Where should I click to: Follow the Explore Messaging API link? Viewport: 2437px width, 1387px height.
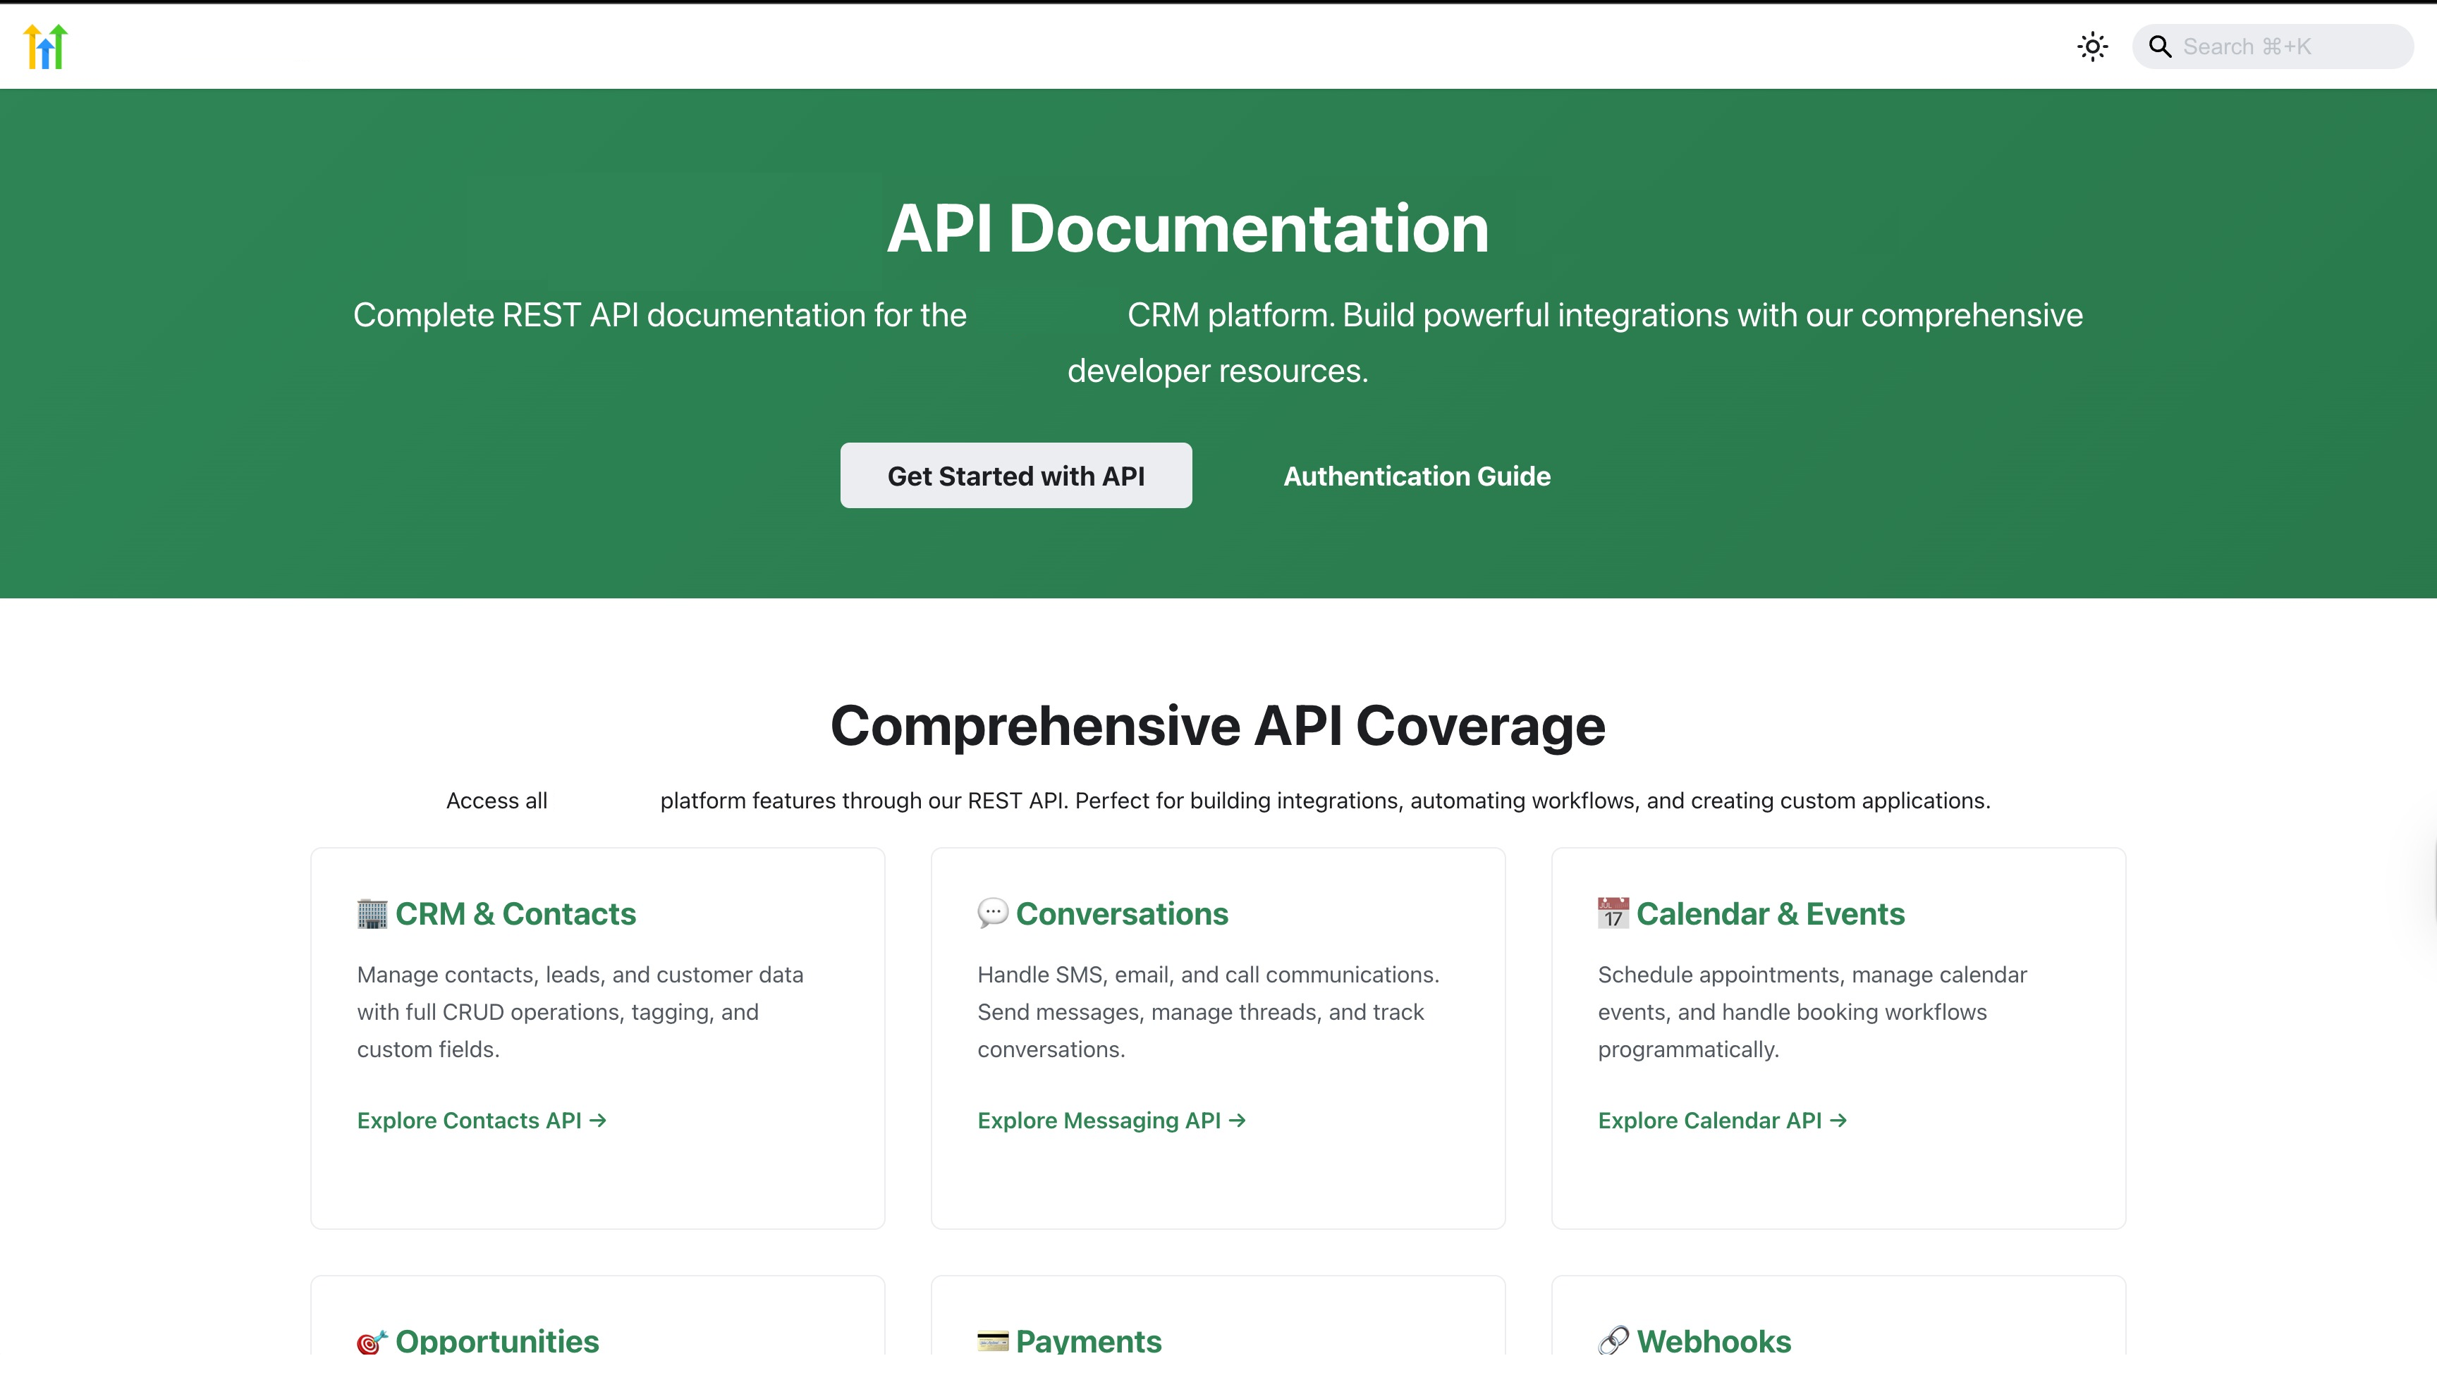tap(1111, 1121)
